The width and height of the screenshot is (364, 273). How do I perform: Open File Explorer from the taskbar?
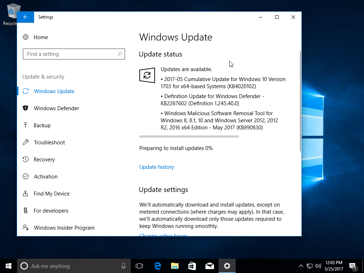point(175,266)
